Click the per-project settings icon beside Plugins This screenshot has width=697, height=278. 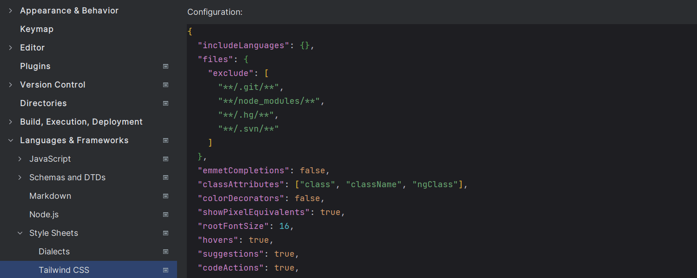[165, 66]
